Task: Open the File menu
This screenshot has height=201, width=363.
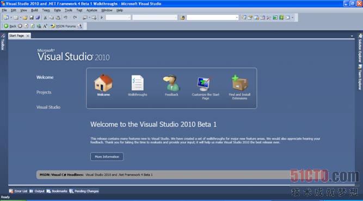Action: pyautogui.click(x=4, y=10)
